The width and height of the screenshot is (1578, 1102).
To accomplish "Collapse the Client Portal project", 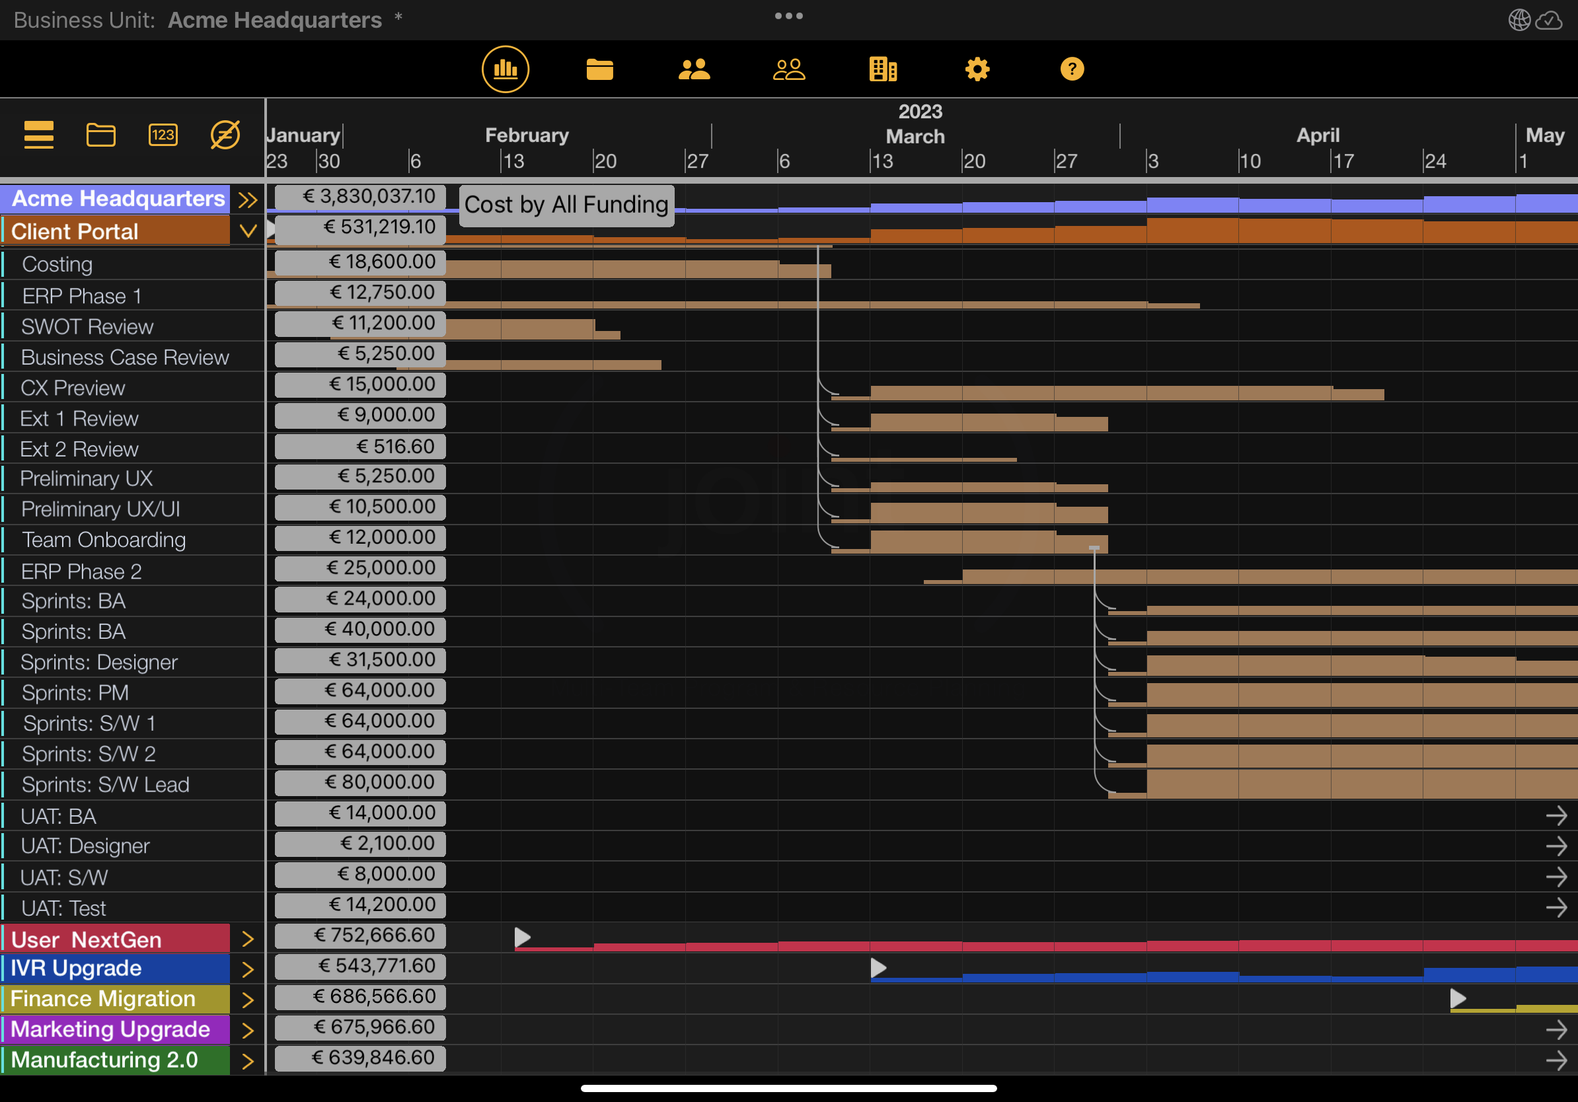I will click(247, 231).
